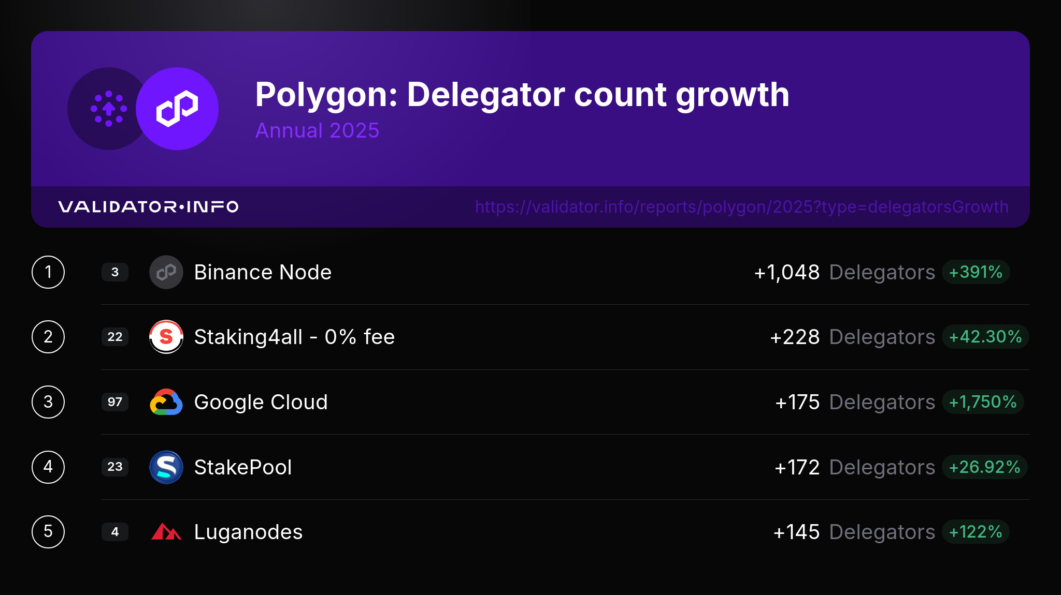Viewport: 1061px width, 595px height.
Task: Click the Polygon logo icon in header
Action: click(x=177, y=109)
